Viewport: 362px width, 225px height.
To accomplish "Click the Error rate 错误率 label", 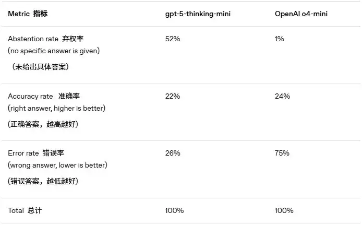I will tap(36, 153).
